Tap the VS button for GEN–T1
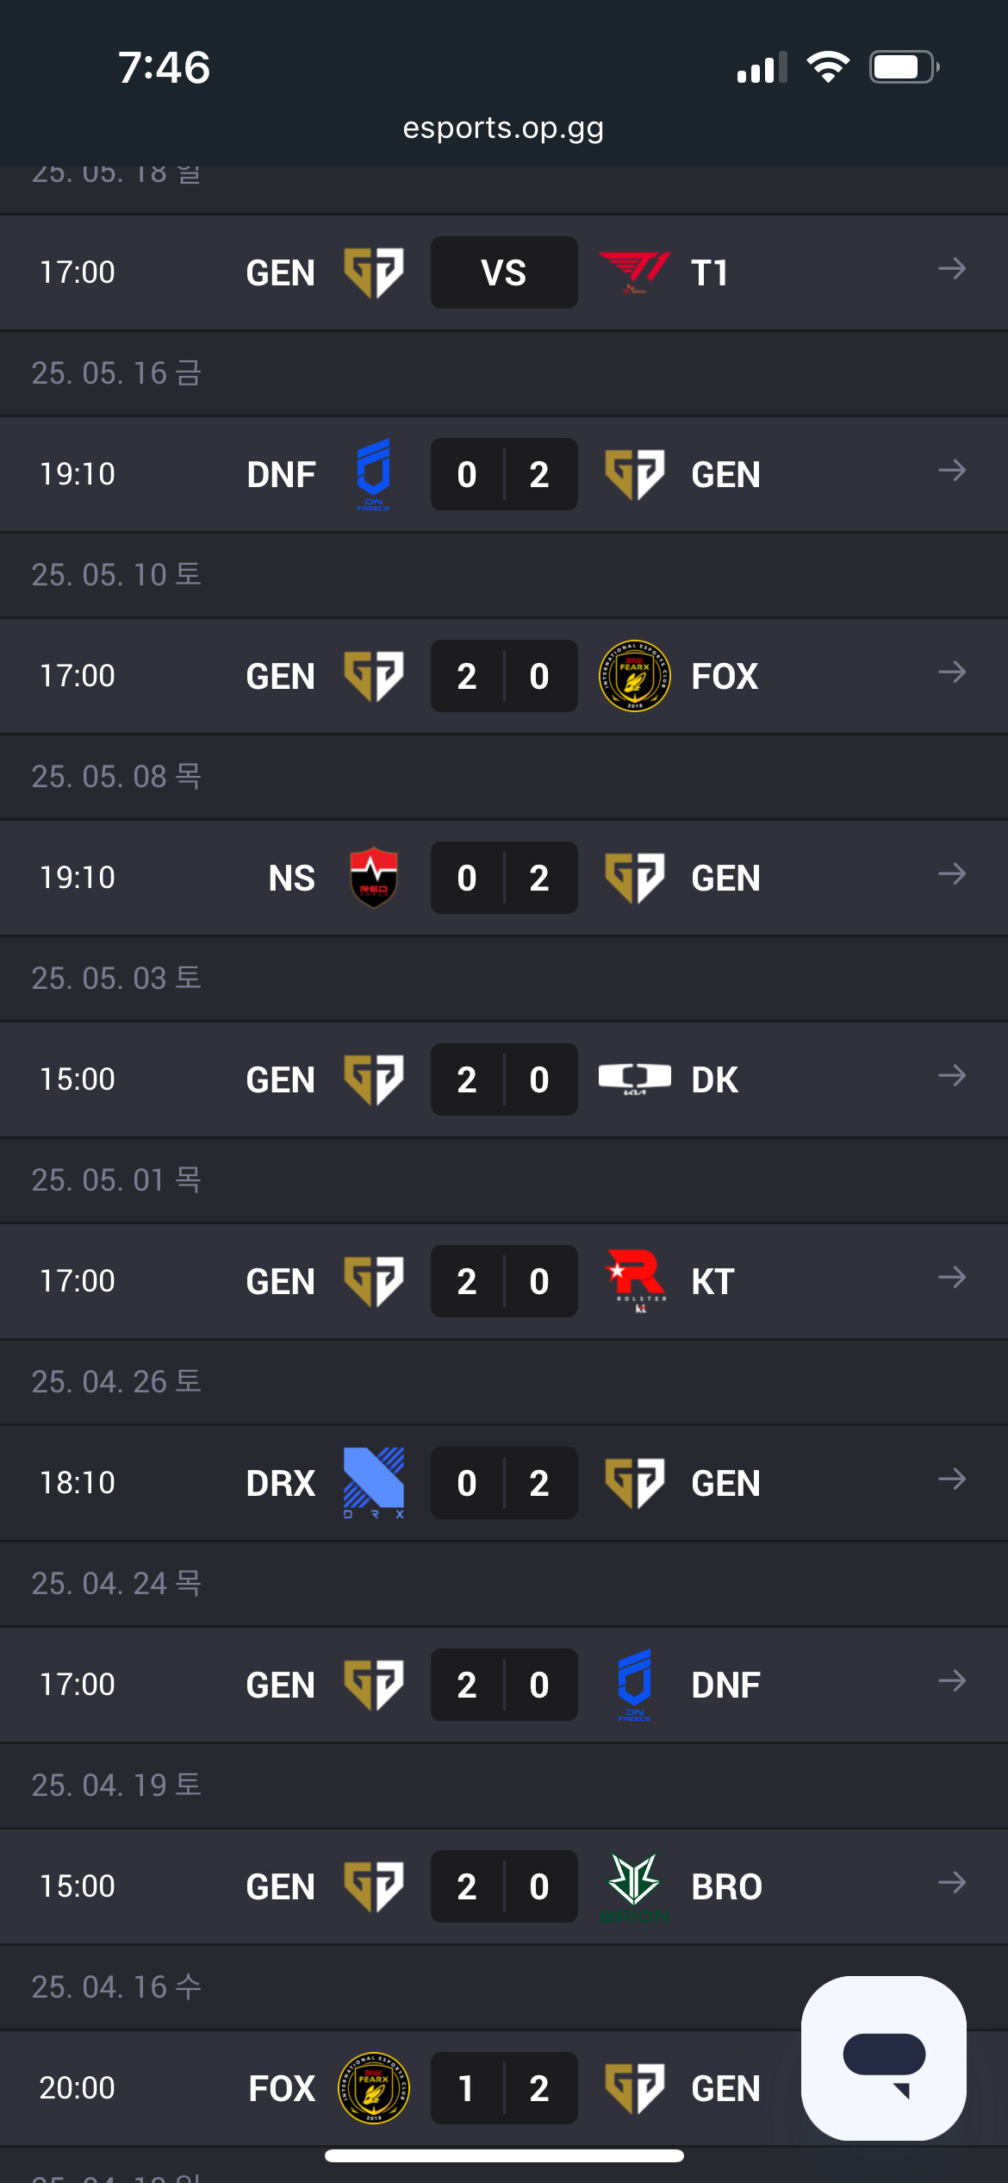Screen dimensions: 1008x2183 pos(504,272)
